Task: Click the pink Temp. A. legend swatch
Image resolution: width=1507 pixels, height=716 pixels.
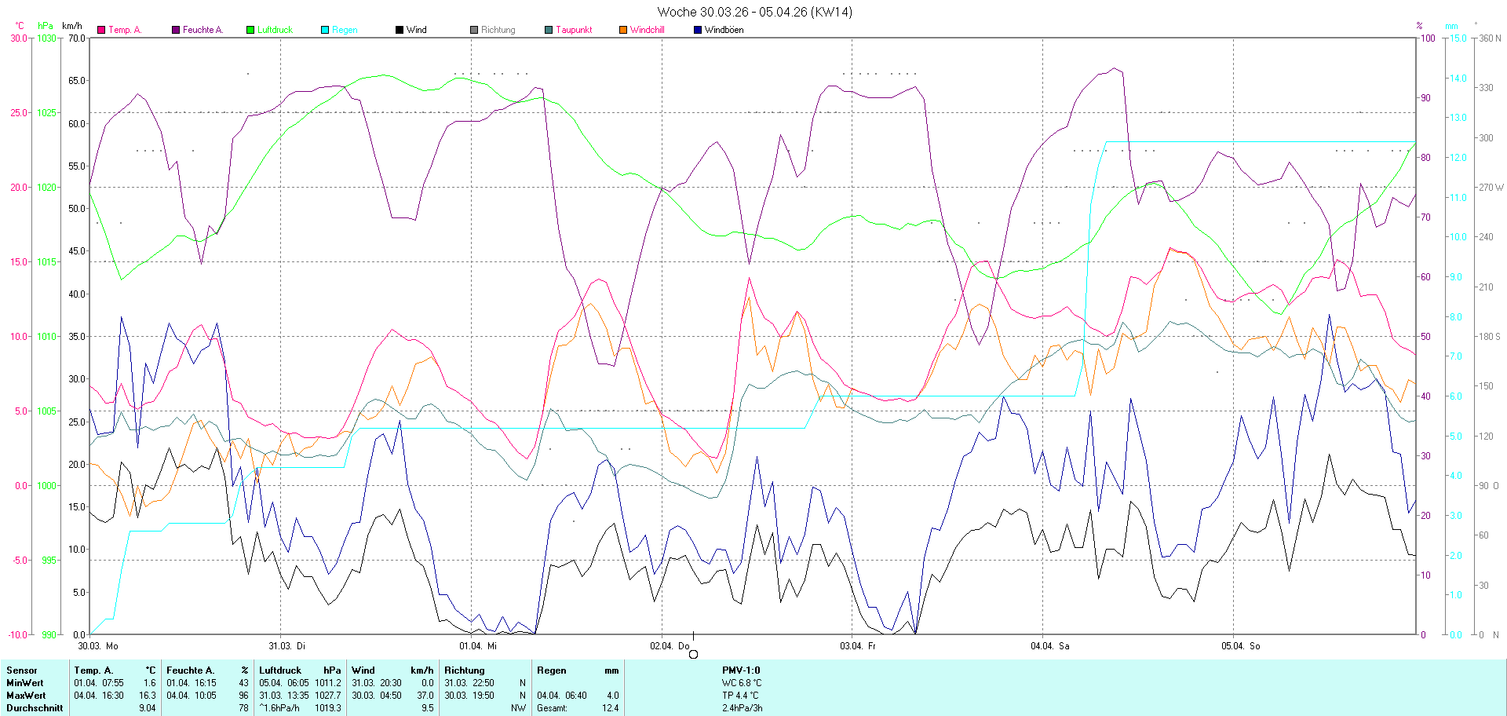Action: (x=101, y=30)
